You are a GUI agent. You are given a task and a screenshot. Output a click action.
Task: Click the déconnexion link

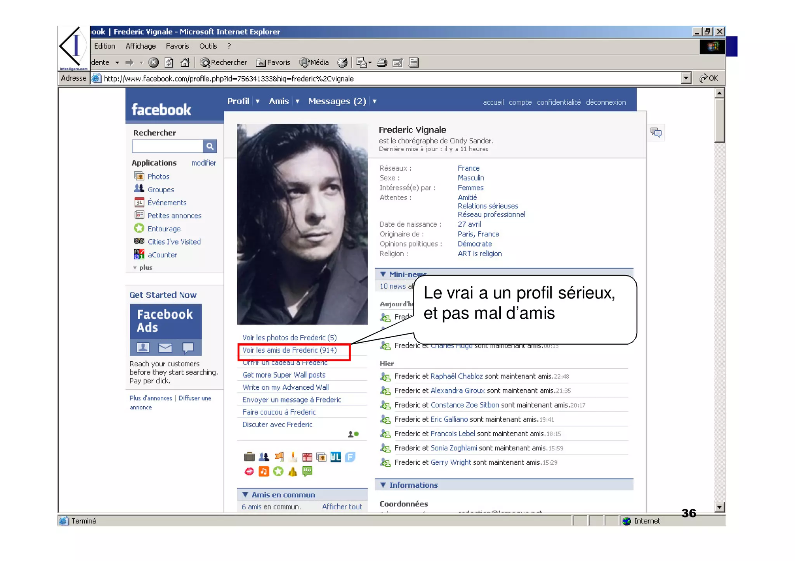point(606,102)
